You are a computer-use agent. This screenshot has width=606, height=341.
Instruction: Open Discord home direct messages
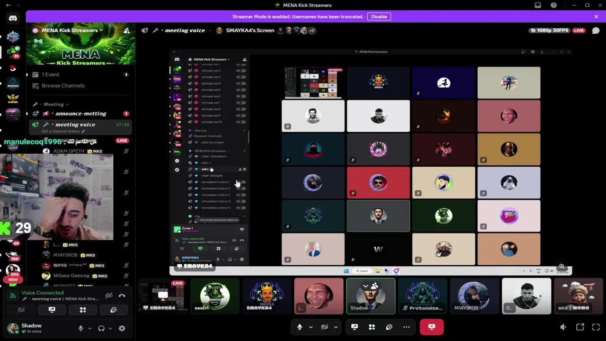tap(13, 18)
